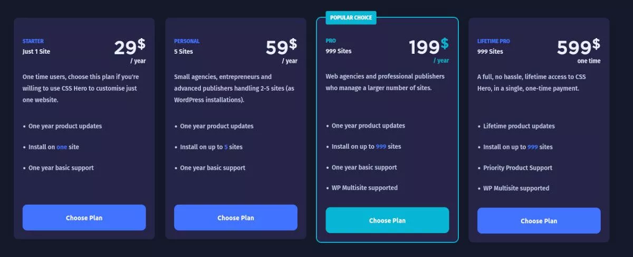633x257 pixels.
Task: Click the 29$ per year price
Action: pos(130,51)
